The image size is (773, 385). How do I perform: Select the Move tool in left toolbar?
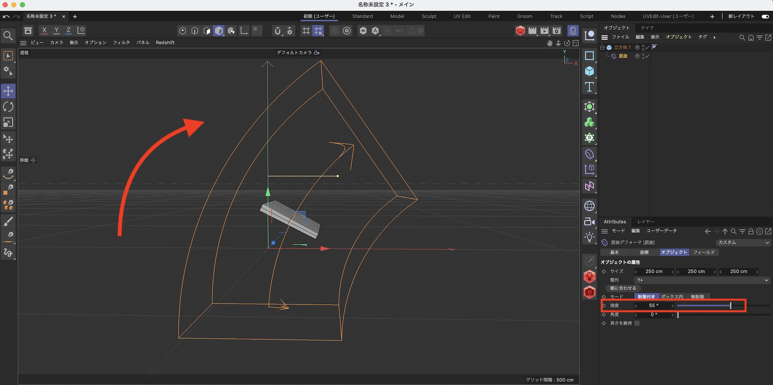pyautogui.click(x=8, y=91)
